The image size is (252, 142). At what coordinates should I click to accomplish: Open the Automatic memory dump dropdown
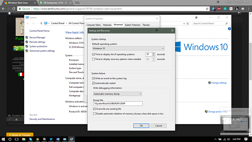(x=117, y=94)
